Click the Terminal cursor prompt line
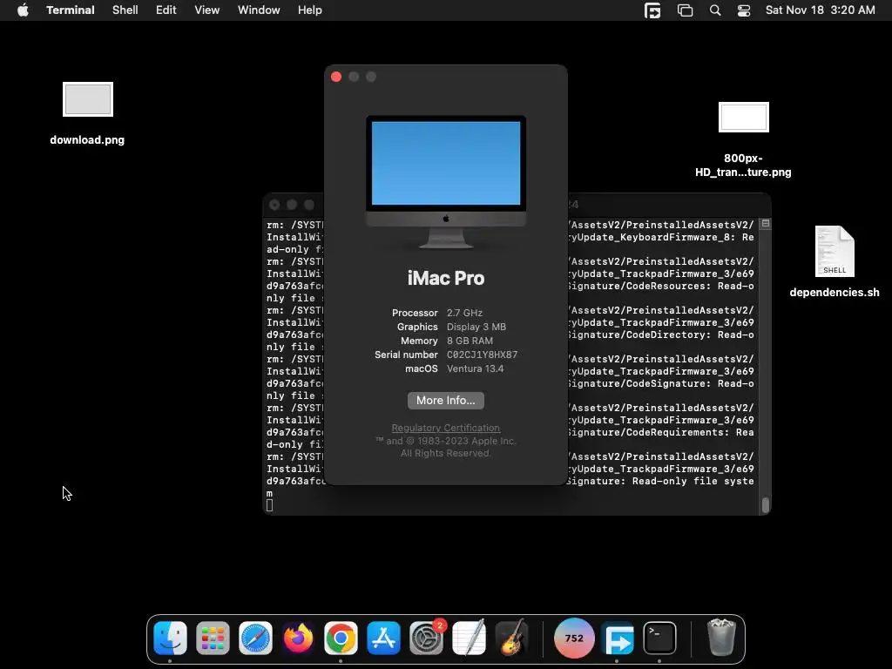This screenshot has height=669, width=892. pyautogui.click(x=270, y=505)
